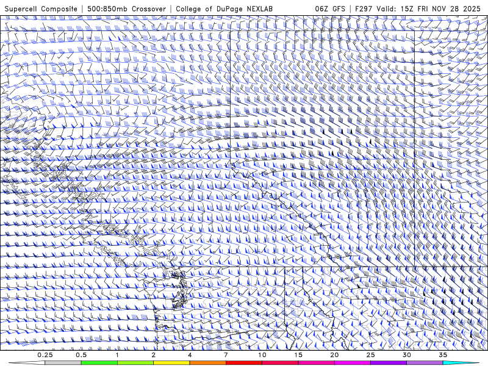Click the colorbar value 7
Screen dimensions: 488x366
[226, 355]
